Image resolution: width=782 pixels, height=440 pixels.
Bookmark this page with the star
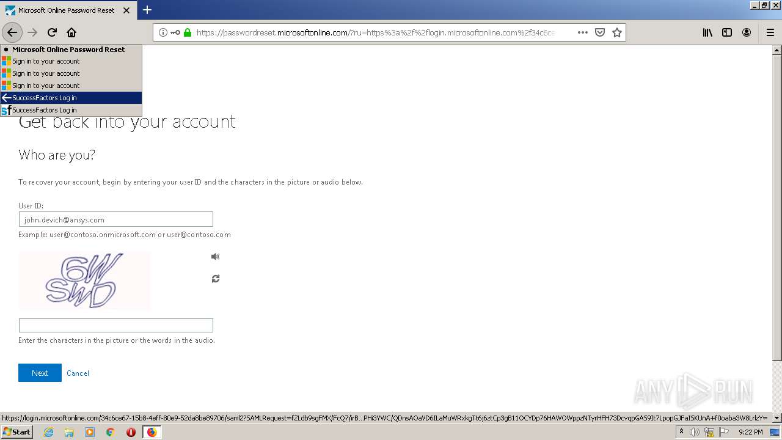click(x=617, y=32)
